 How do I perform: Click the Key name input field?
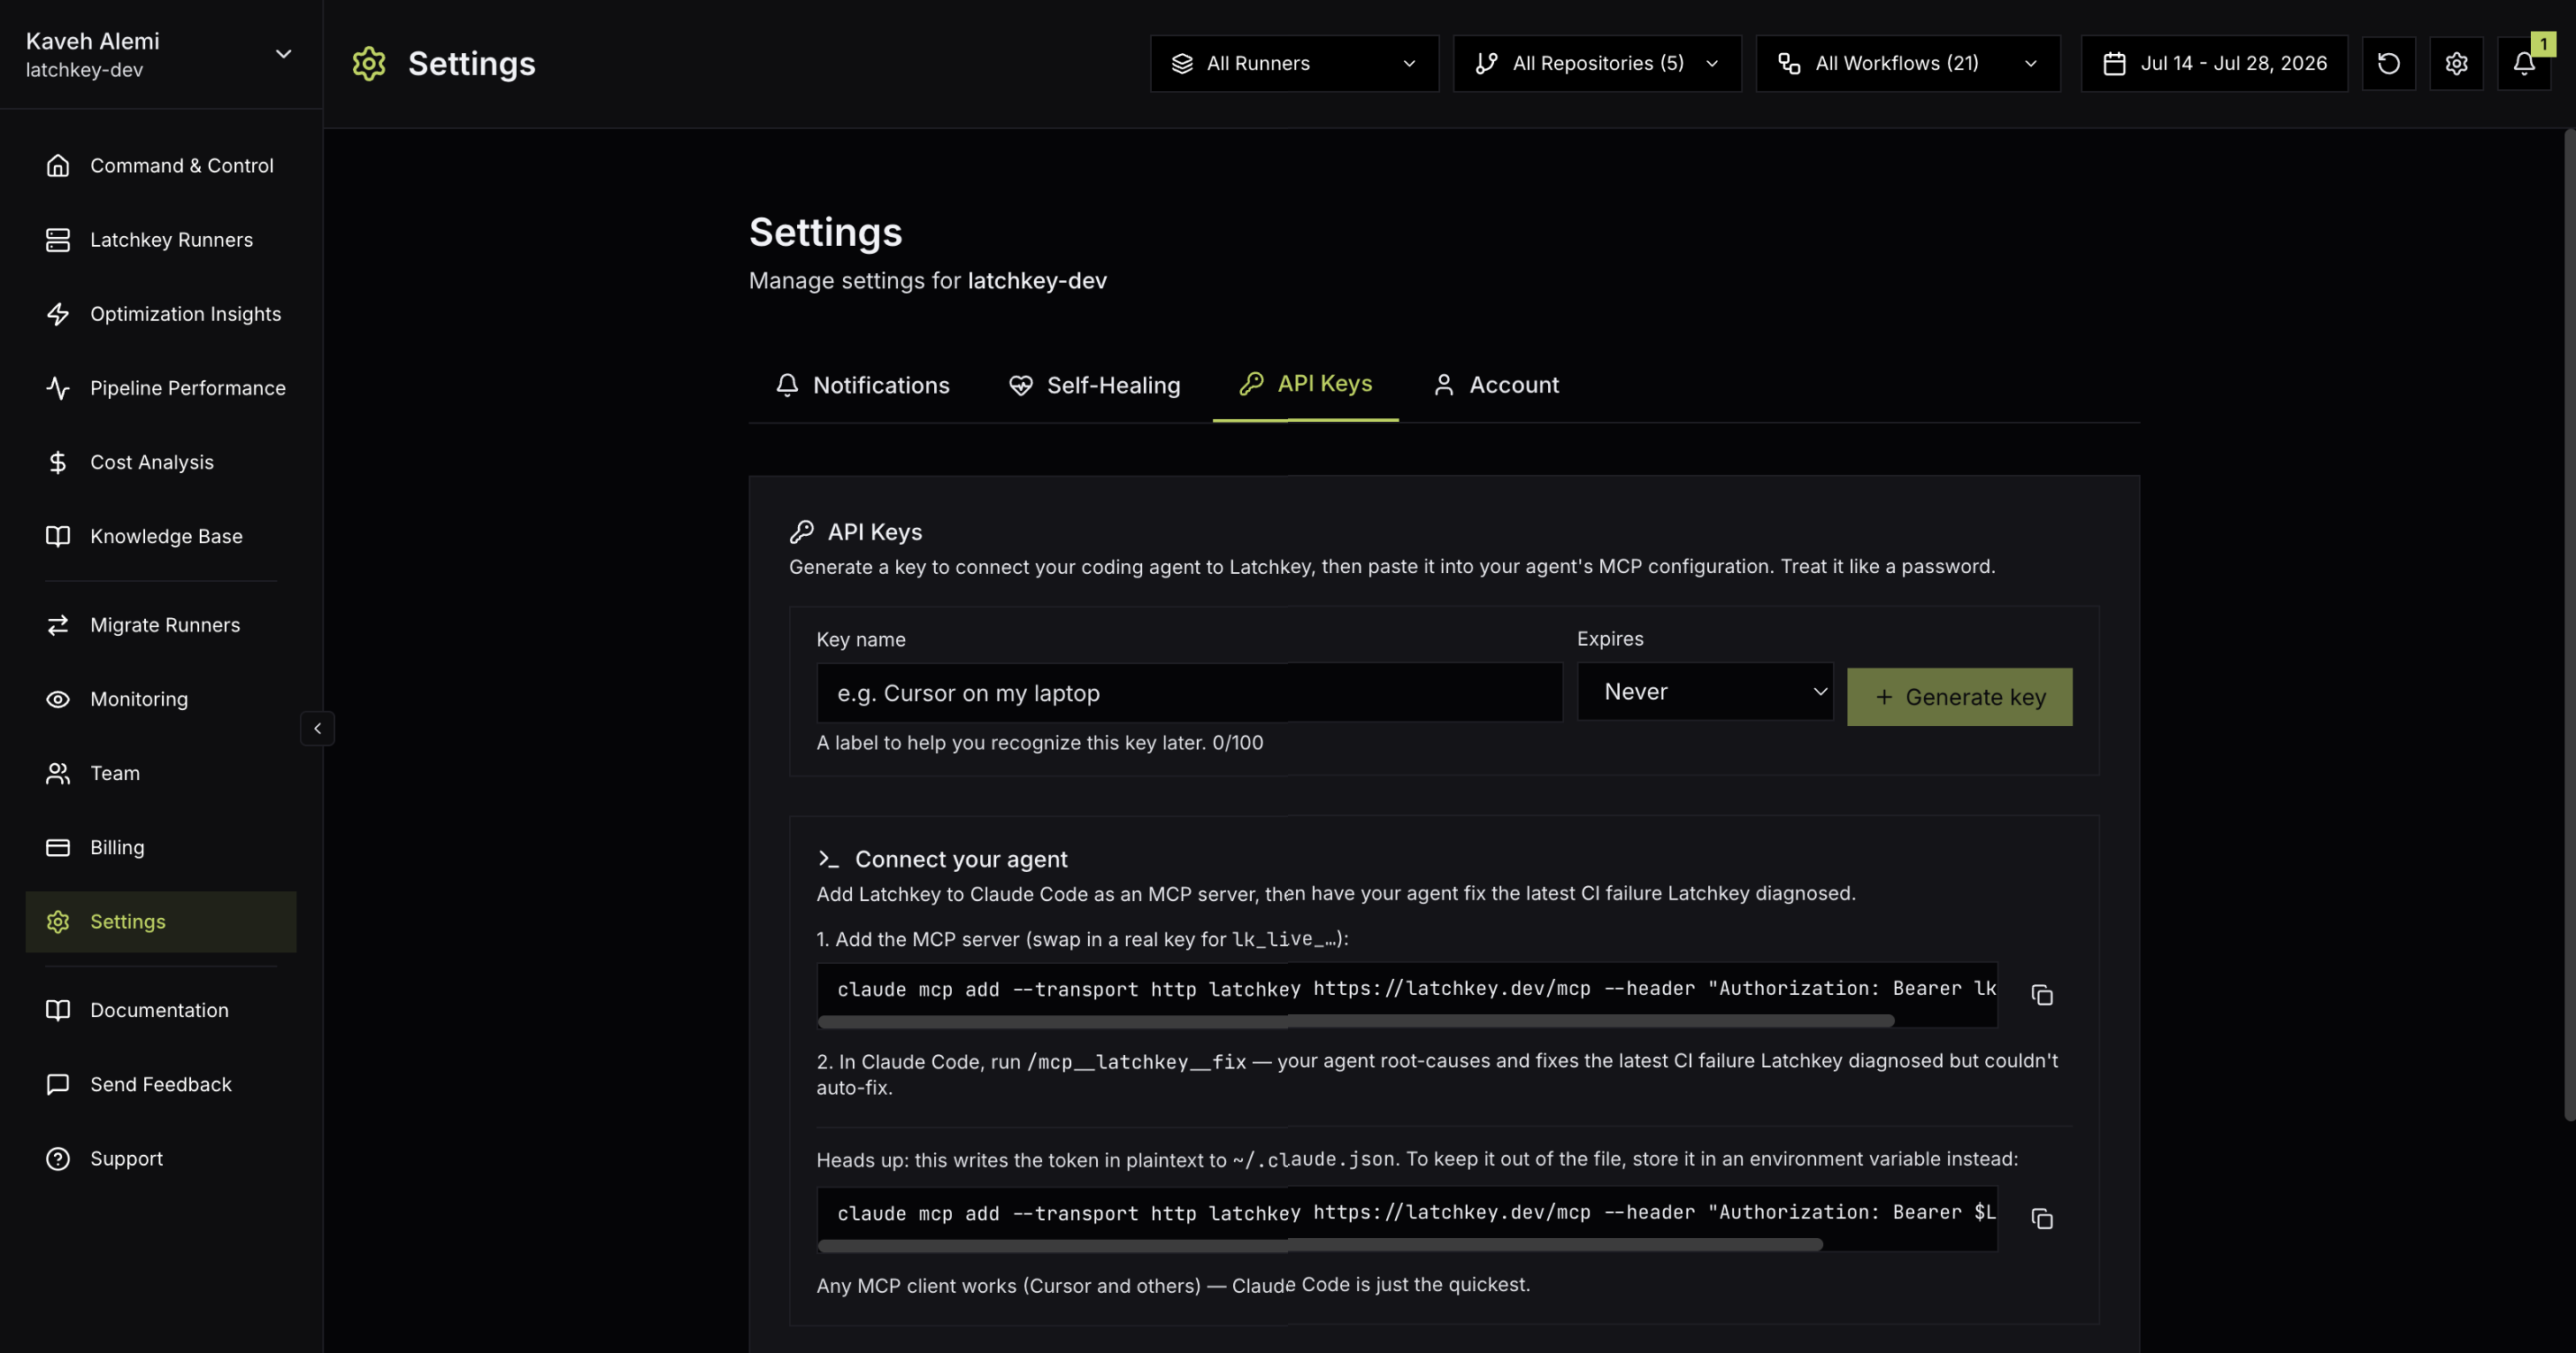[x=1189, y=692]
